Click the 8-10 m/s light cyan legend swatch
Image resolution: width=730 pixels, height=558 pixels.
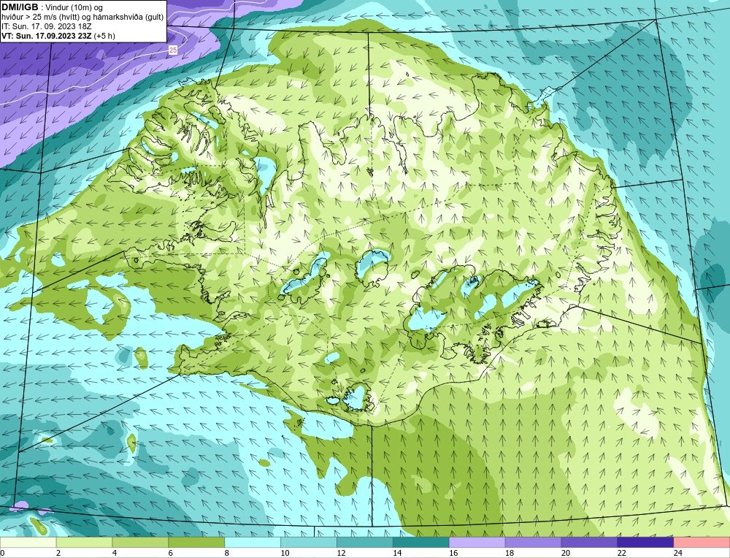[253, 543]
